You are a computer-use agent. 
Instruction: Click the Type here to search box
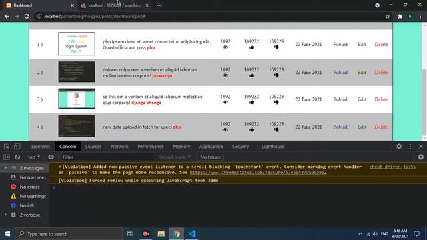pos(69,234)
